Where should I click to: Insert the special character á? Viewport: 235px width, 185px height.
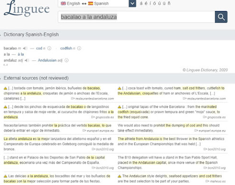point(141,3)
